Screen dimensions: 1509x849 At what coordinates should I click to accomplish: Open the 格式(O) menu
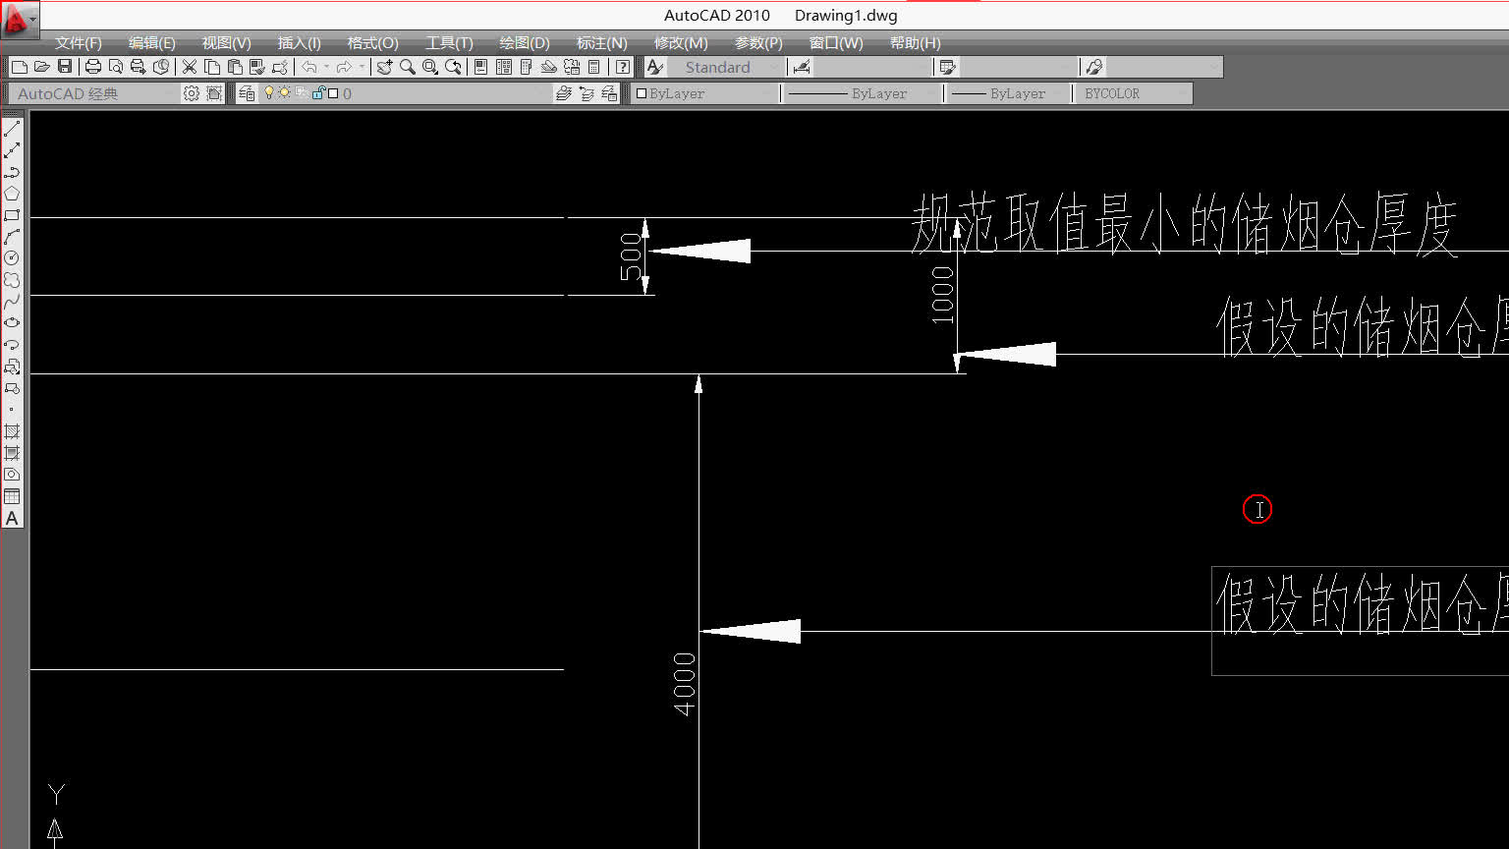373,43
